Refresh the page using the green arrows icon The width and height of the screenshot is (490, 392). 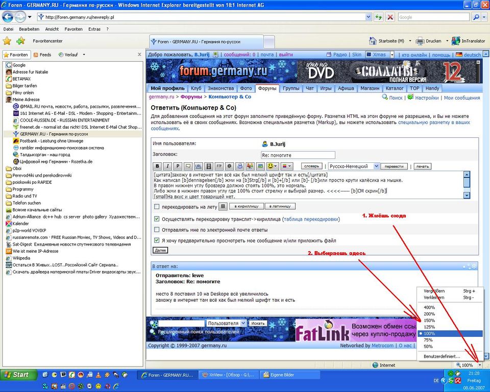378,17
